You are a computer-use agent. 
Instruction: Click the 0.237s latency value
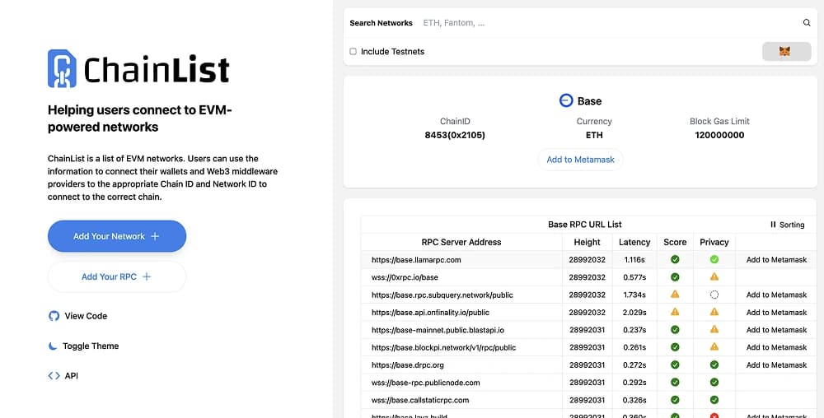[x=634, y=330]
